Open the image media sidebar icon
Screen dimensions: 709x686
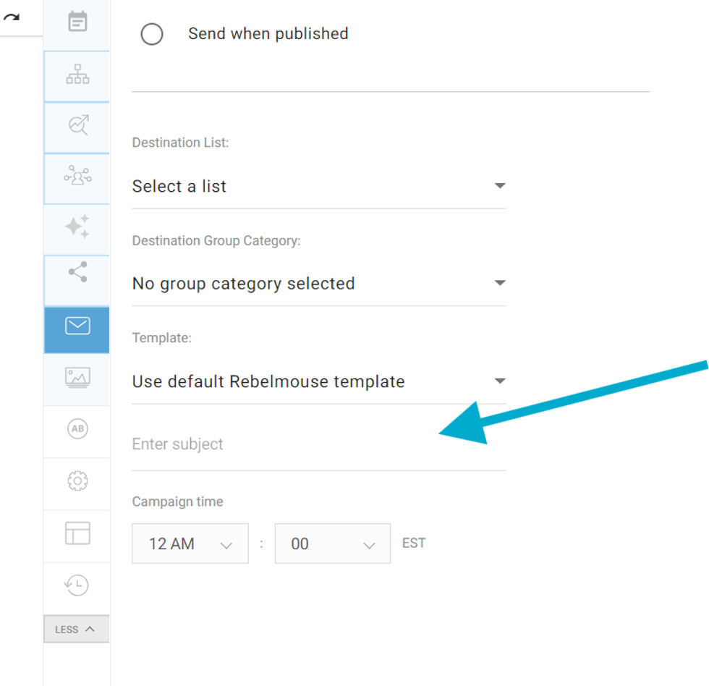click(x=77, y=377)
